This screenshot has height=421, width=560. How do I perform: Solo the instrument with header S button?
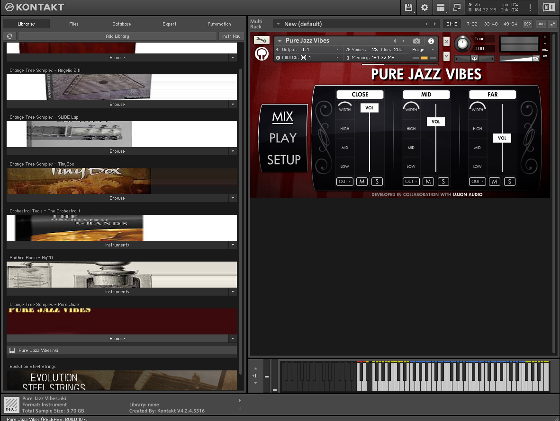tap(446, 41)
